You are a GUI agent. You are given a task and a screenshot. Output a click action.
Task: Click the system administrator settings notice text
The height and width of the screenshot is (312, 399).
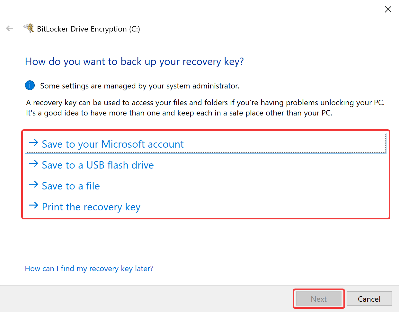click(140, 86)
